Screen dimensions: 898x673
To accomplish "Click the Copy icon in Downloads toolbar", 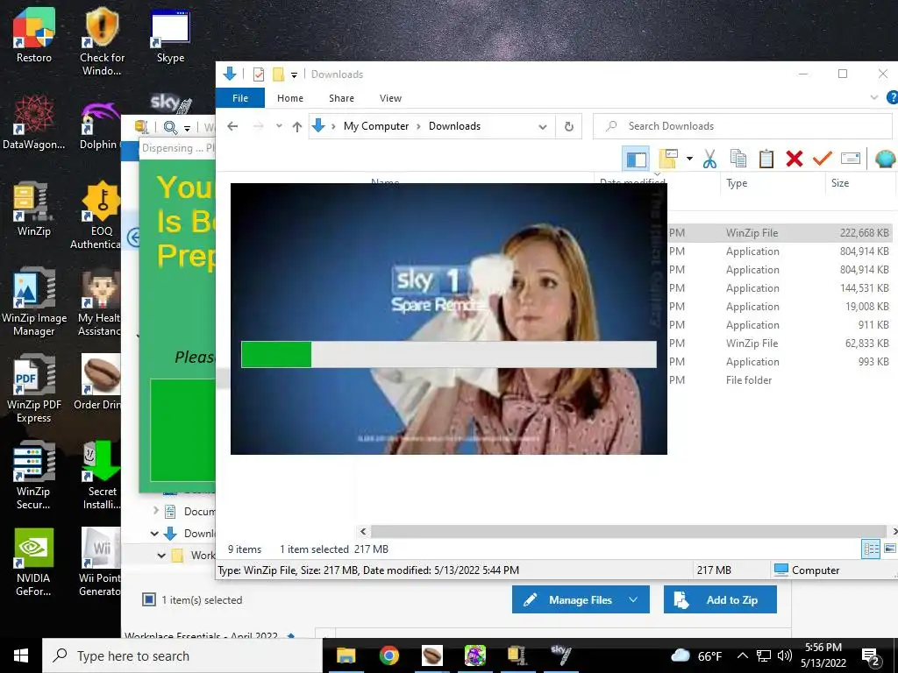I will [x=738, y=159].
